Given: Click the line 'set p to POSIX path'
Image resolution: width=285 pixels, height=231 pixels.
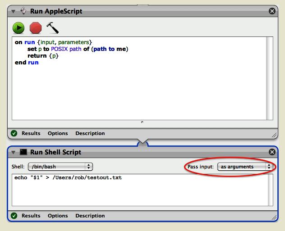Looking at the screenshot, I should (78, 49).
